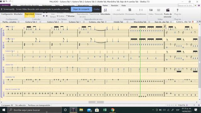The image size is (201, 113).
Task: Zoom in with the plus icon
Action: click(199, 105)
